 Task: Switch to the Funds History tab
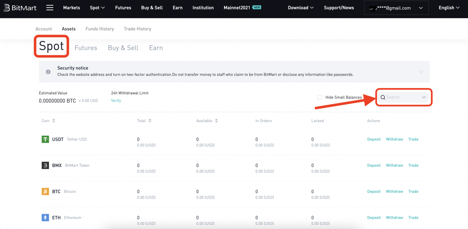[100, 29]
